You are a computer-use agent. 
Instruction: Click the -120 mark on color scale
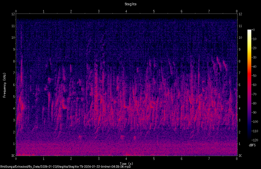[x=255, y=140]
